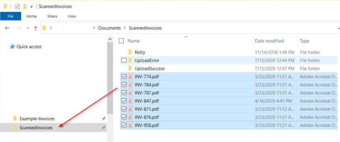Sort by the Type column header

tap(304, 41)
